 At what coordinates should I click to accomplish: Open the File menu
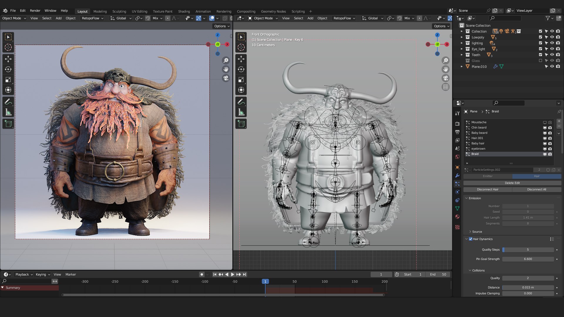[x=13, y=11]
